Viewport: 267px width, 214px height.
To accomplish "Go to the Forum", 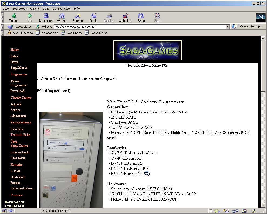I will tap(15, 183).
